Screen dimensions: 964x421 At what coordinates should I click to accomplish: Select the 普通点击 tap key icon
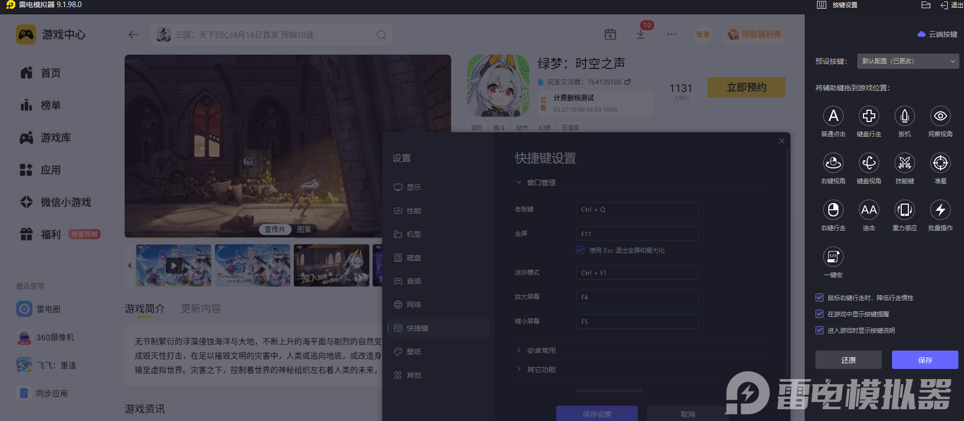pyautogui.click(x=833, y=116)
